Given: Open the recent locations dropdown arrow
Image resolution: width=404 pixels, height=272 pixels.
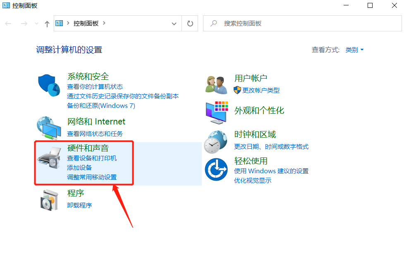Looking at the screenshot, I should (36, 24).
